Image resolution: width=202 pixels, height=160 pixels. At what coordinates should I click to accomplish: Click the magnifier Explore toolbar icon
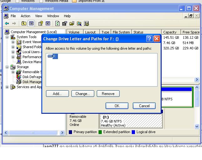coord(79,23)
